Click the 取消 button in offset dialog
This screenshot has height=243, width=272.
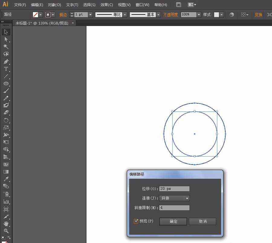pos(202,222)
